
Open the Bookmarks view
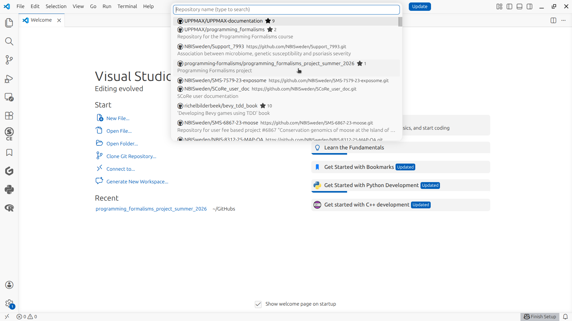point(9,152)
